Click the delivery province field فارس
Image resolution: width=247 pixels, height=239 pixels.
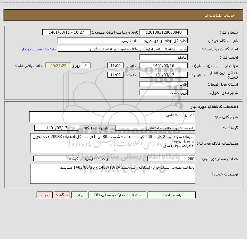coord(164,84)
